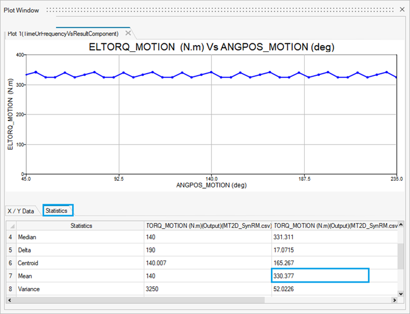410x314 pixels.
Task: Select the Plot 1 (TimeOrFrequencyVsResultComponent) tab
Action: [x=63, y=34]
